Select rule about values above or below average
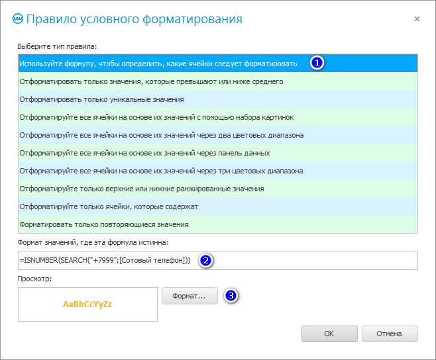 pos(218,81)
